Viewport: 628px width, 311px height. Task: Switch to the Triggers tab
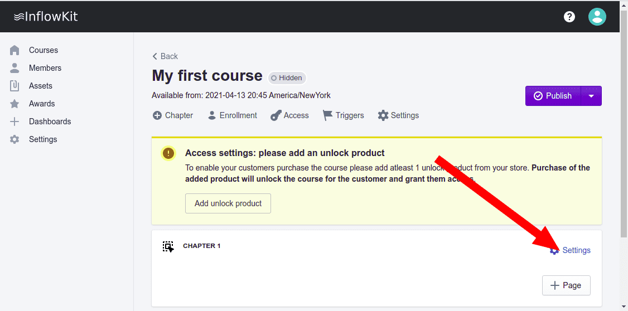(x=343, y=115)
